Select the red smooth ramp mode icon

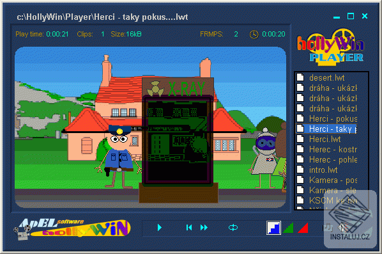(303, 228)
